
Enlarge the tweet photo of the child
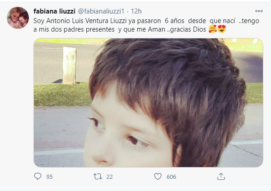click(x=148, y=102)
